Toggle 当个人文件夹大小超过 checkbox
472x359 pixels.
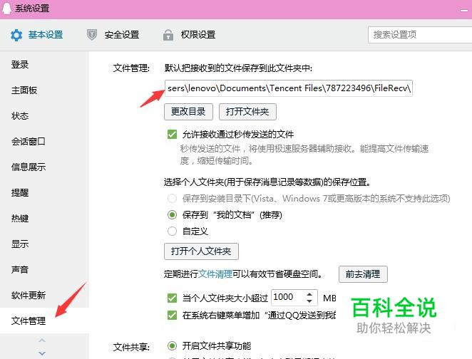(x=172, y=298)
